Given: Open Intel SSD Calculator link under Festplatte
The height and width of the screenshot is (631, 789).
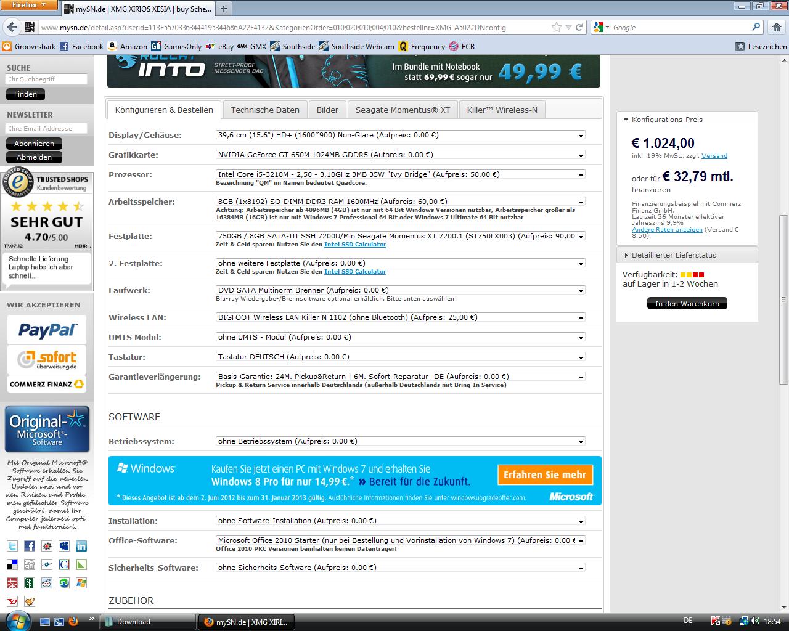Looking at the screenshot, I should point(355,245).
